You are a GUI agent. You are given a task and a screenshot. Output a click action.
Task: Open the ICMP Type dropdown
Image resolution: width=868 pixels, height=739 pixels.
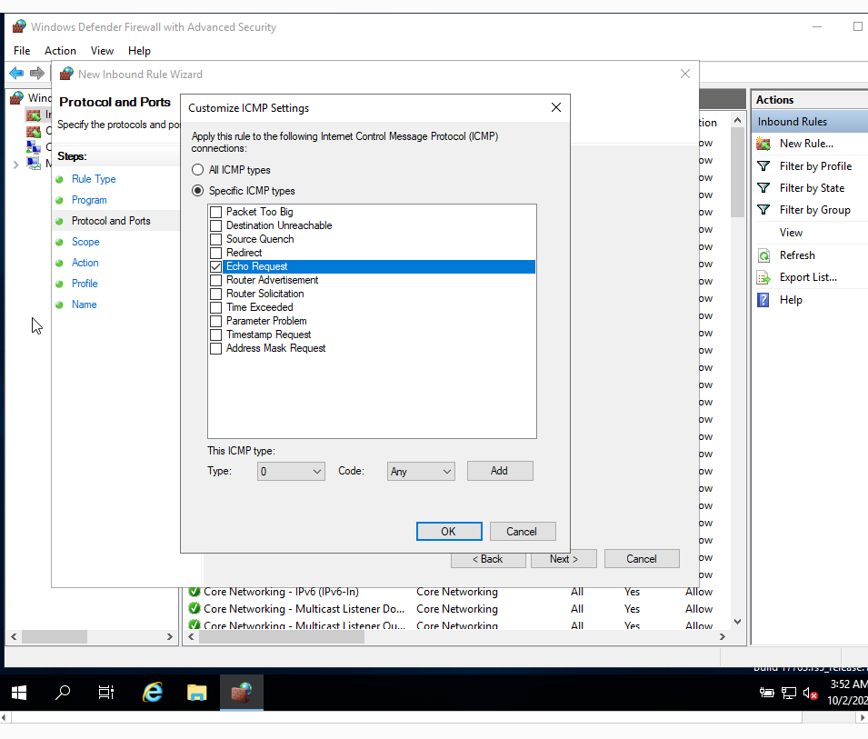[x=291, y=472]
